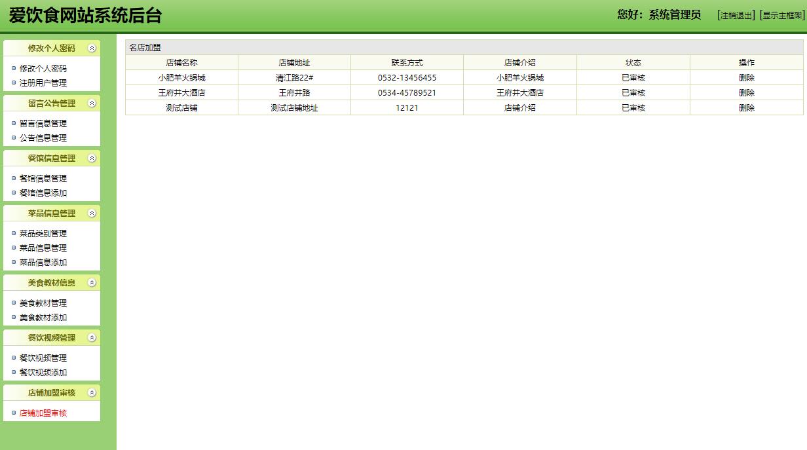This screenshot has height=450, width=807.
Task: Open 菜品信息添加 page
Action: [43, 262]
